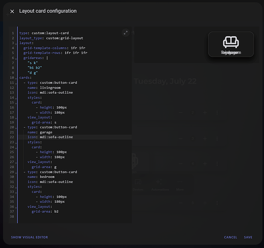
Task: Fold the garage button-card at line 20
Action: [x=16, y=128]
